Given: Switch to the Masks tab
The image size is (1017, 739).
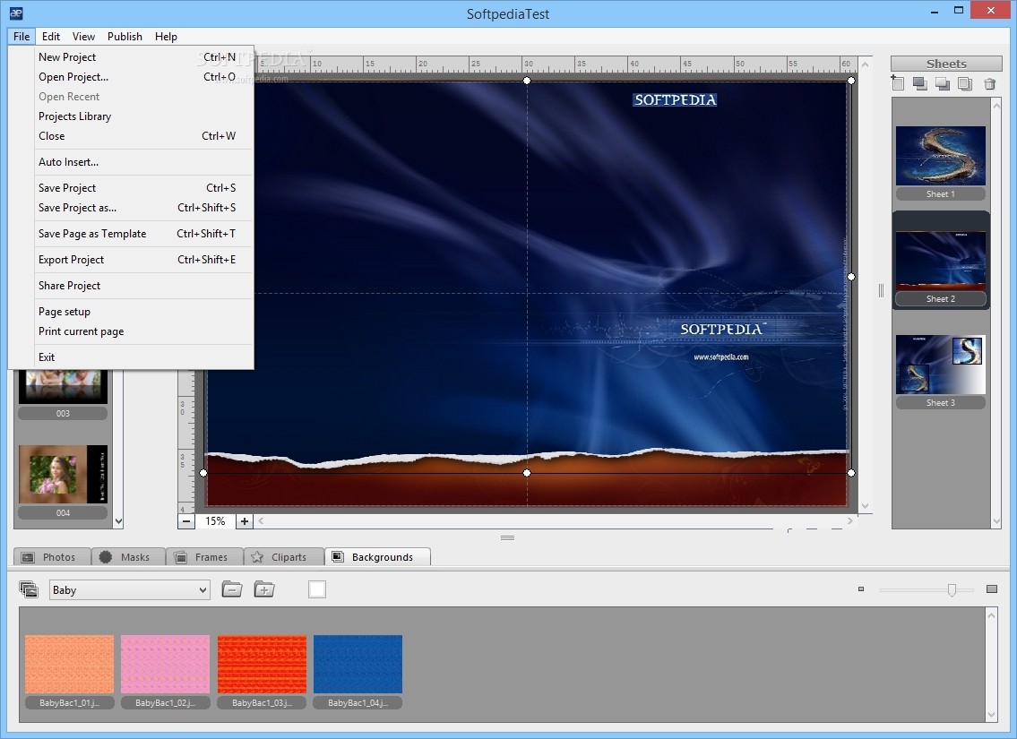Looking at the screenshot, I should coord(128,557).
